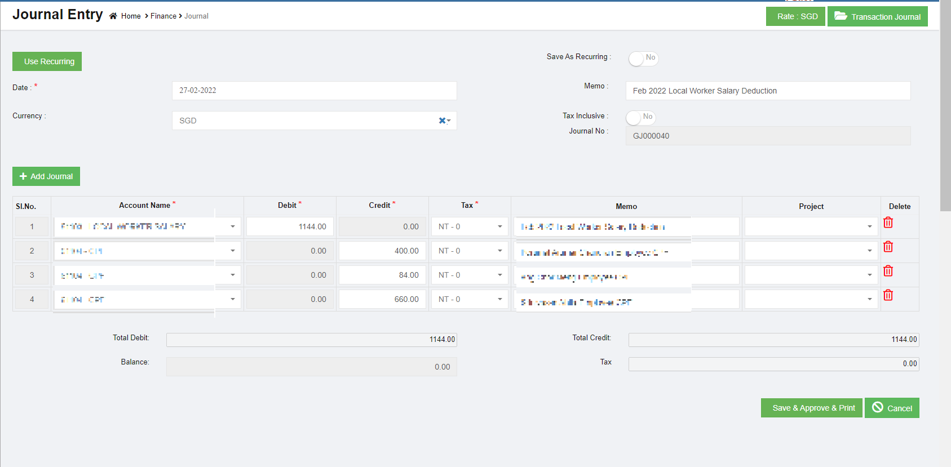Remove row 3 using its trash icon
The image size is (951, 467).
click(888, 271)
